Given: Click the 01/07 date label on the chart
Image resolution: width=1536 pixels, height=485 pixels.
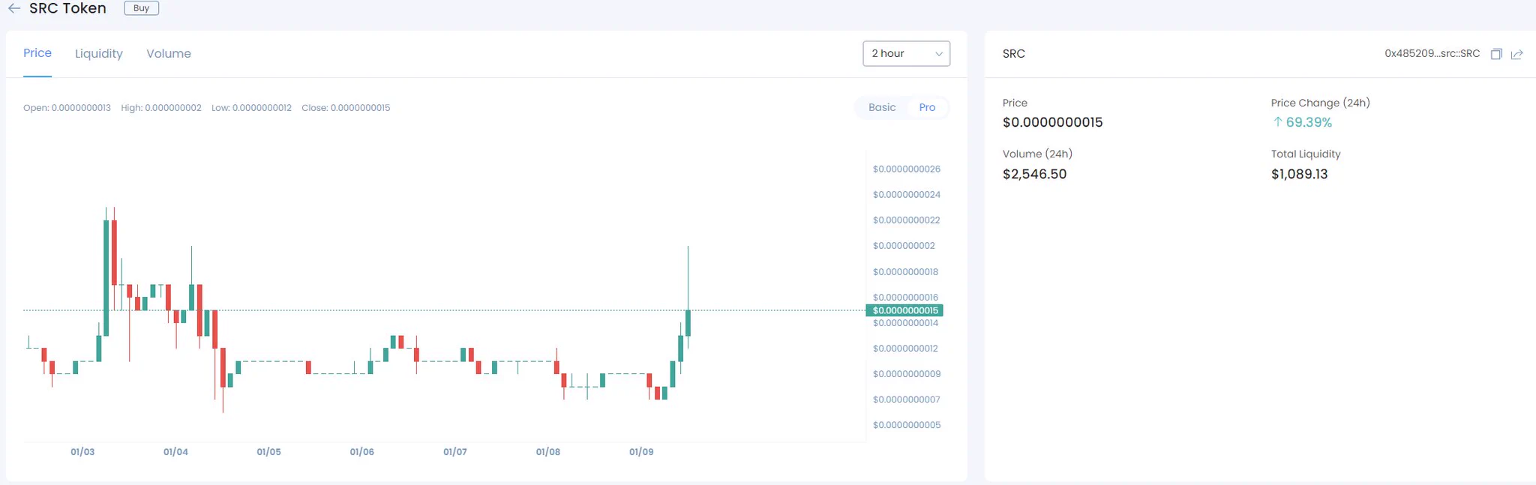Looking at the screenshot, I should tap(455, 452).
